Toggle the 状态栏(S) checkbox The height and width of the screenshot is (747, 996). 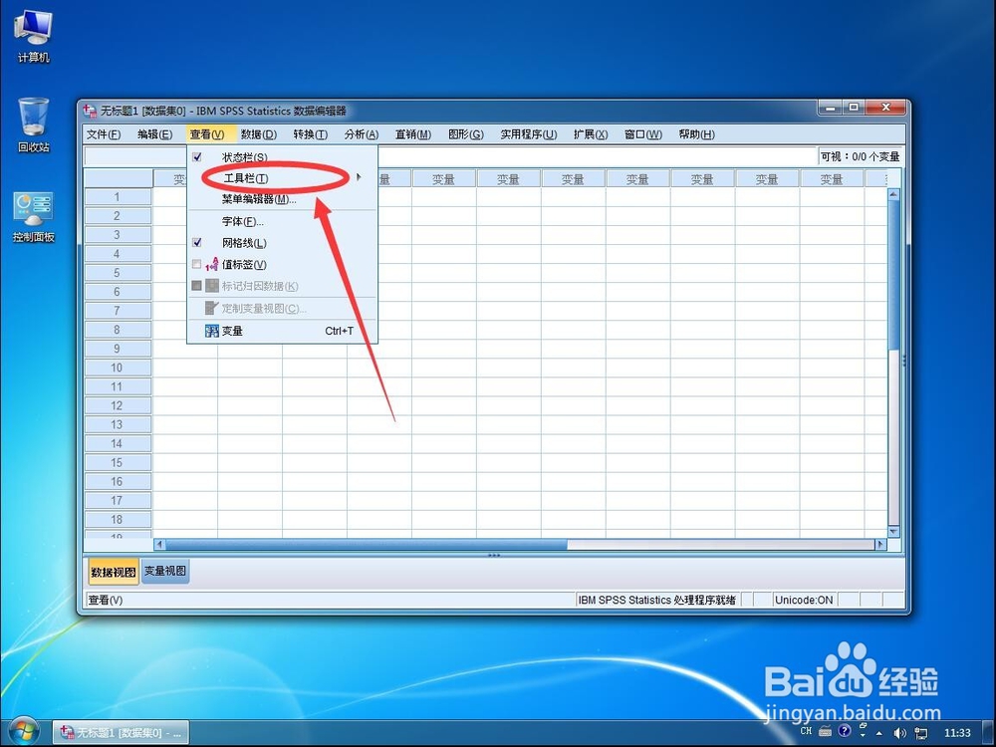[x=197, y=157]
